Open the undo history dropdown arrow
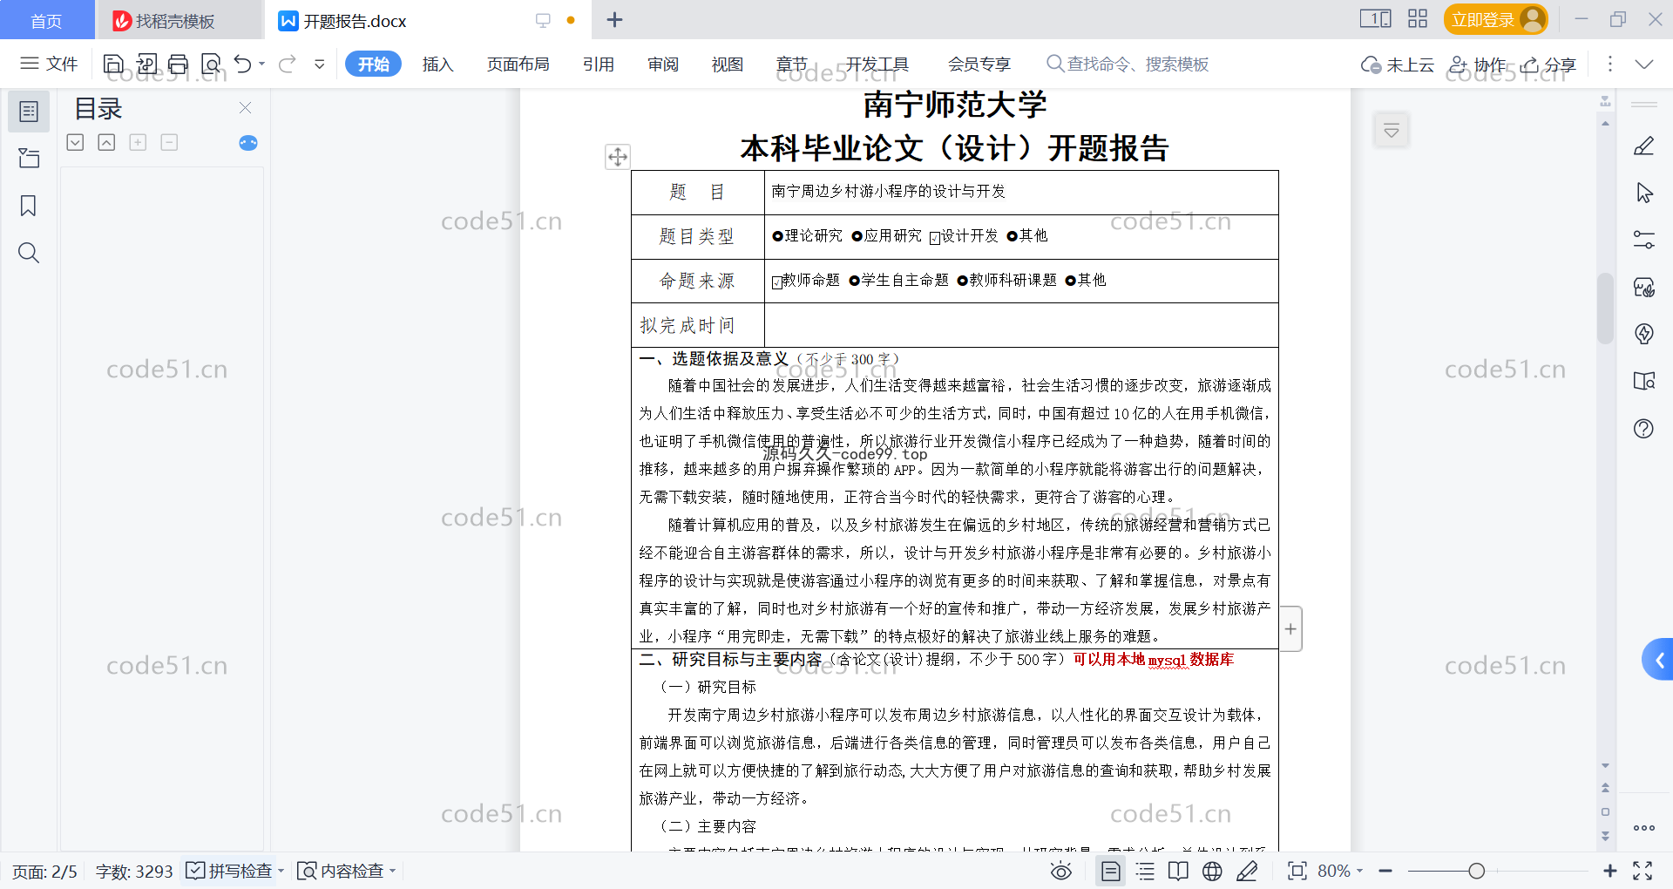Screen dimensions: 1673x889 coord(261,64)
